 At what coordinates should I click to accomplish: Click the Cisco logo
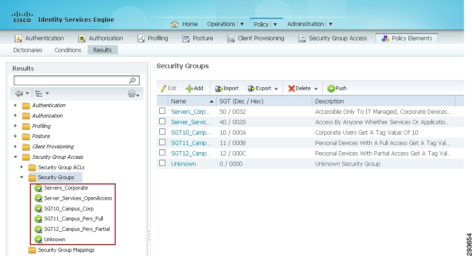pyautogui.click(x=22, y=17)
